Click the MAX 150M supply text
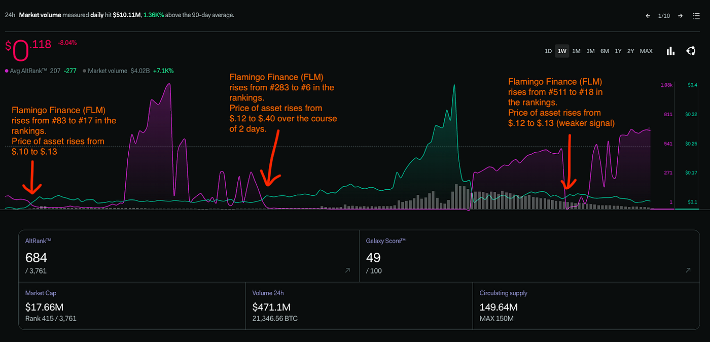The width and height of the screenshot is (710, 342). (x=496, y=319)
